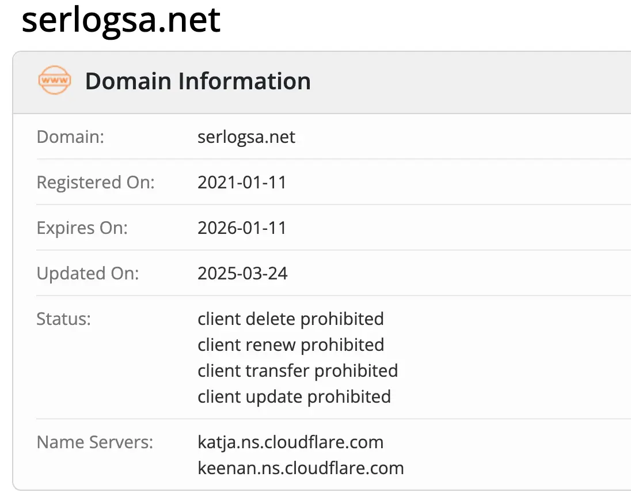Click the orange www globe icon
This screenshot has height=492, width=631.
55,80
